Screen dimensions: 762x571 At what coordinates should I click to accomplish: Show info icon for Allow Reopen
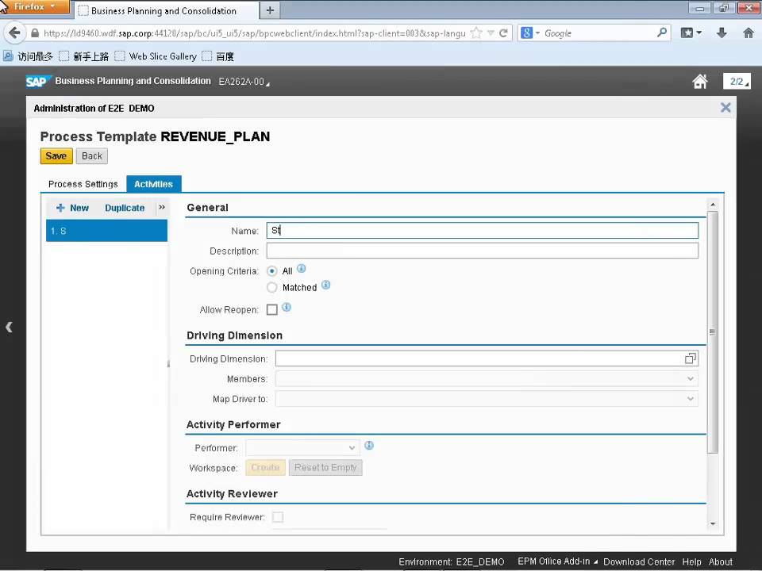click(287, 308)
